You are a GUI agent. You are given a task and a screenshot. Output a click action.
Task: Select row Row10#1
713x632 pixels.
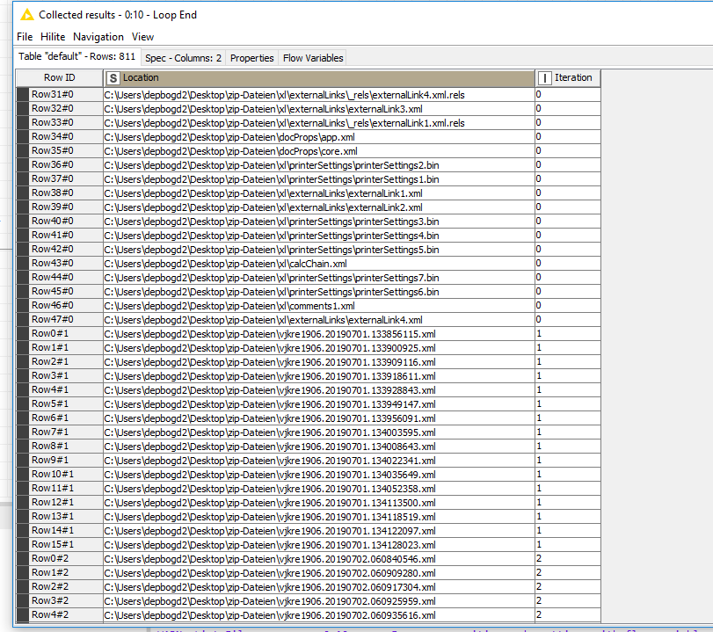60,475
